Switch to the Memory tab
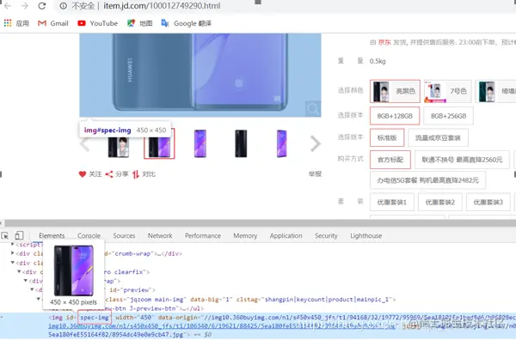Viewport: 516px width, 340px height. pos(245,235)
